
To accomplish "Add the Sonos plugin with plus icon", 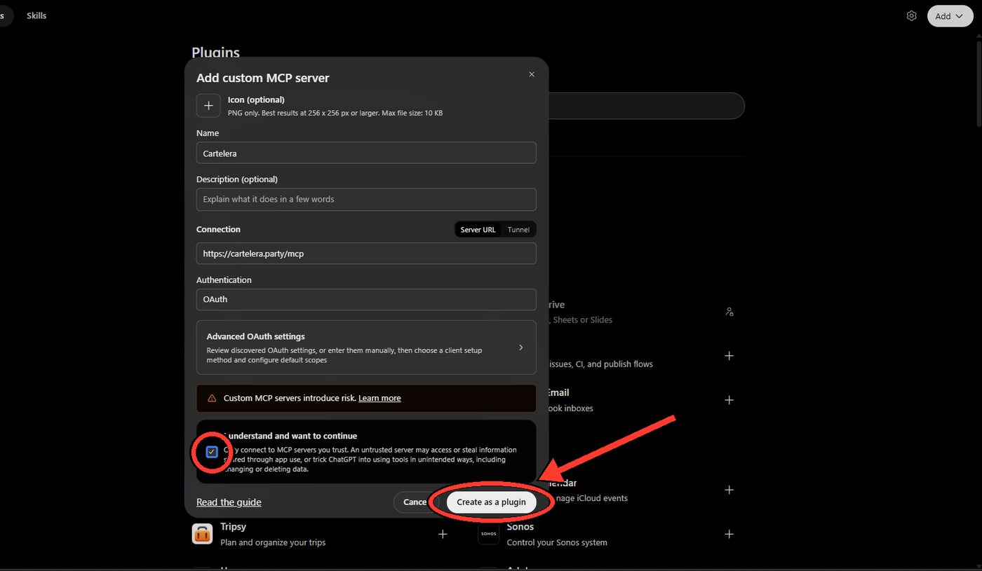I will tap(729, 534).
